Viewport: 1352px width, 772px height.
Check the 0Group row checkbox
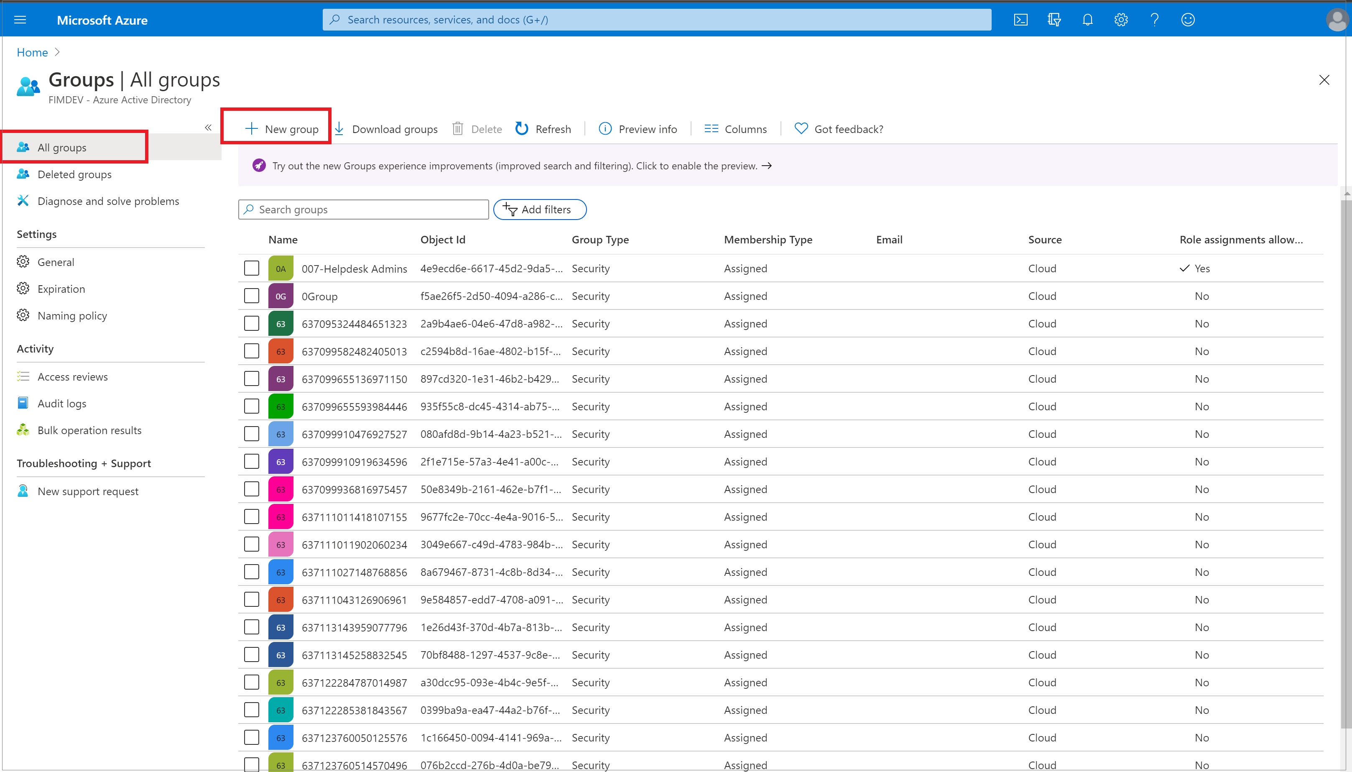pyautogui.click(x=252, y=296)
